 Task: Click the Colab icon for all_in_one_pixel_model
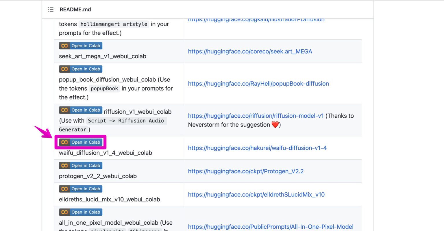pyautogui.click(x=64, y=212)
